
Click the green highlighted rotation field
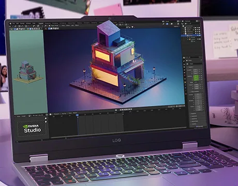coord(196,78)
